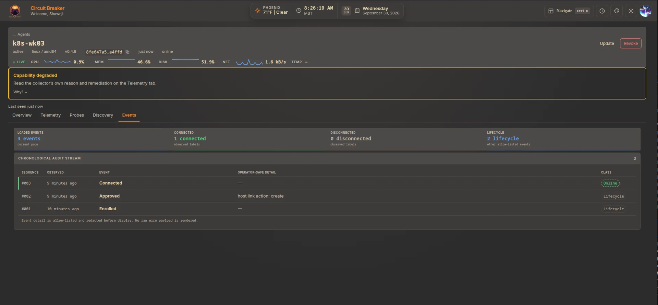Select the Lifecycle summary card
The image size is (658, 305).
[x=562, y=139]
